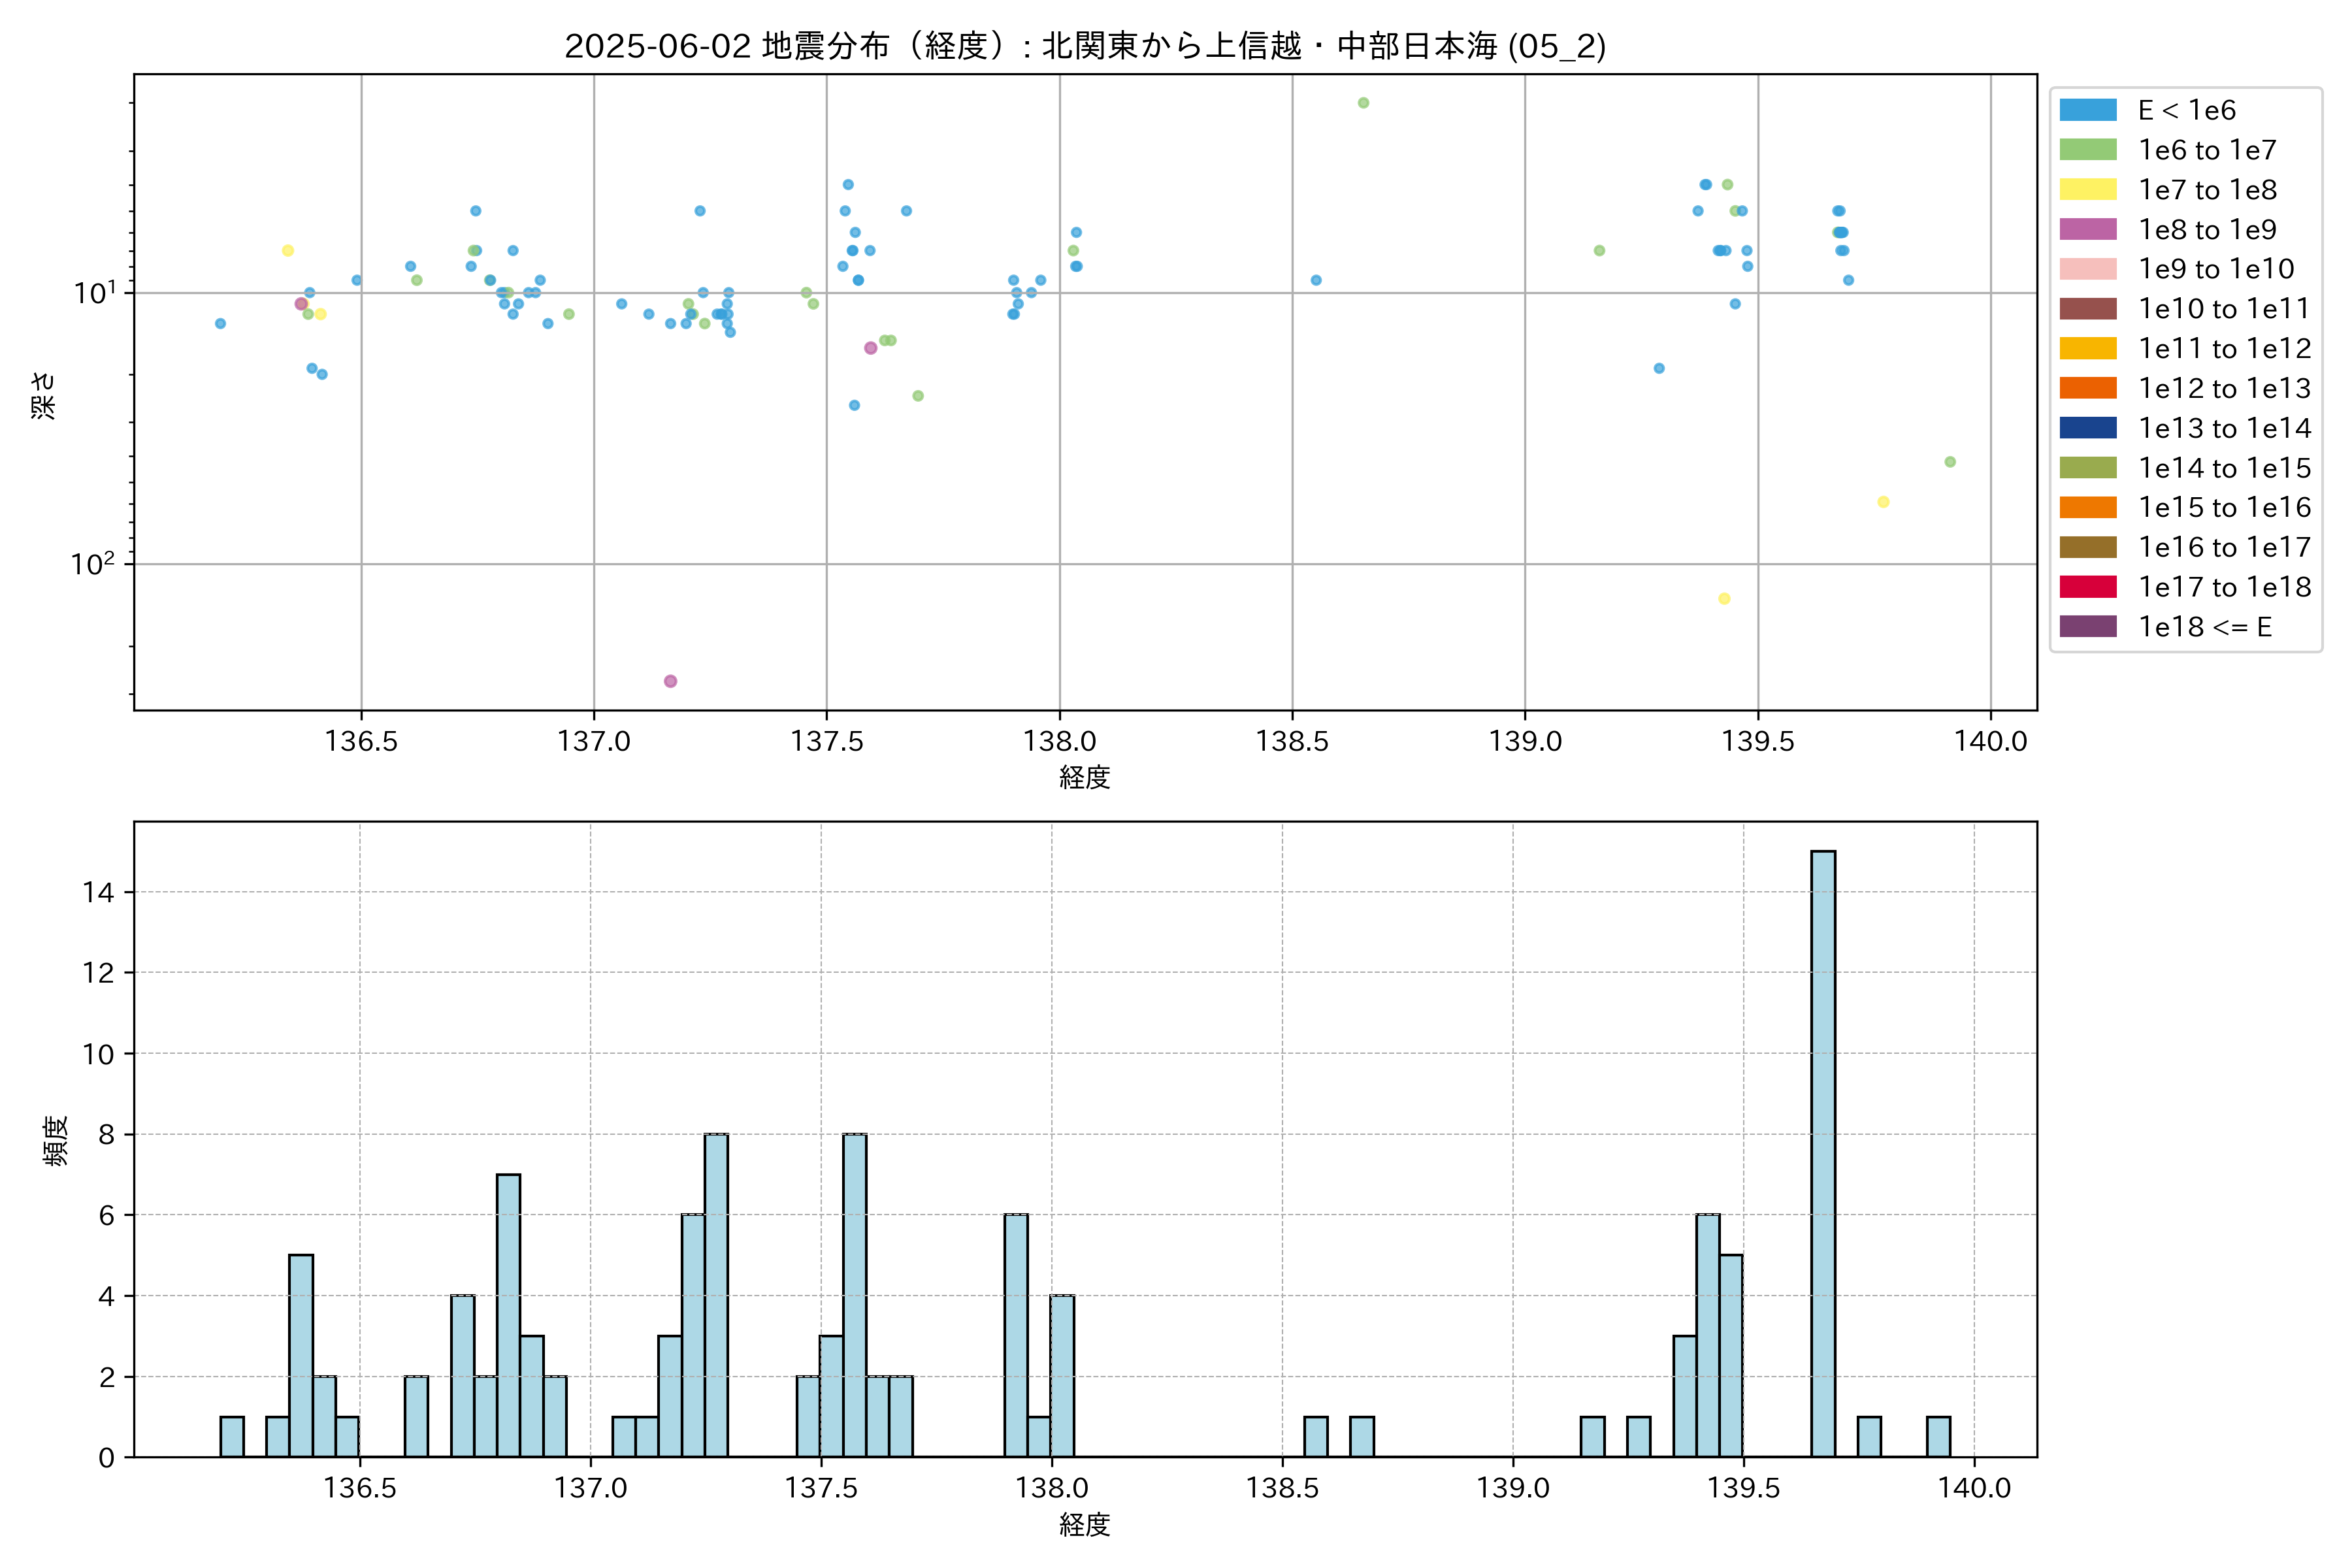Click the crimson '1e17 to 1e18' legend swatch

[2087, 587]
